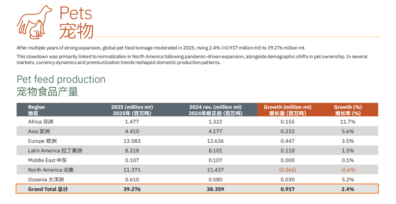Select the "North America 北美" row label
The width and height of the screenshot is (396, 204).
click(51, 170)
